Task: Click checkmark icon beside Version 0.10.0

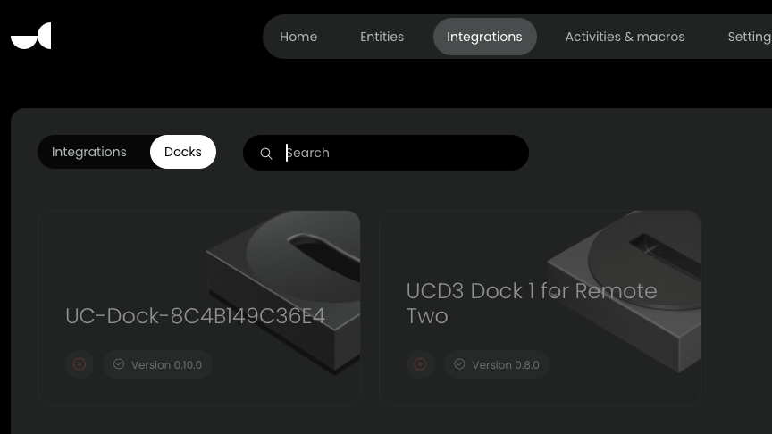Action: point(119,364)
